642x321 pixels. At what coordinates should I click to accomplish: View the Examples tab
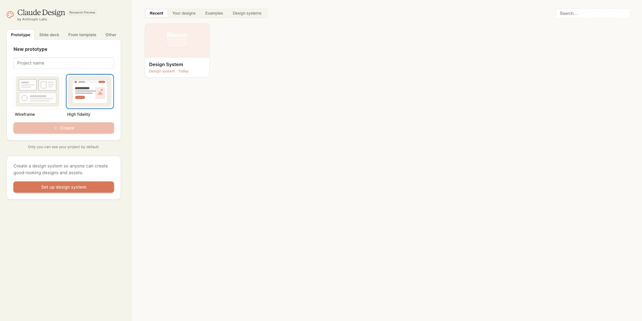point(214,13)
